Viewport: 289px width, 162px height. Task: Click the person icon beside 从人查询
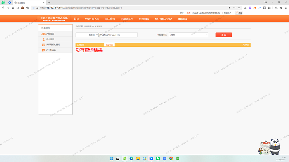[x=43, y=39]
